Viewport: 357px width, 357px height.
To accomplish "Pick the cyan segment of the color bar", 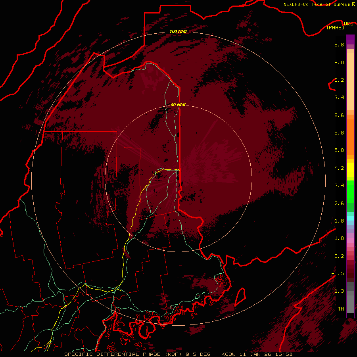I will click(x=350, y=218).
